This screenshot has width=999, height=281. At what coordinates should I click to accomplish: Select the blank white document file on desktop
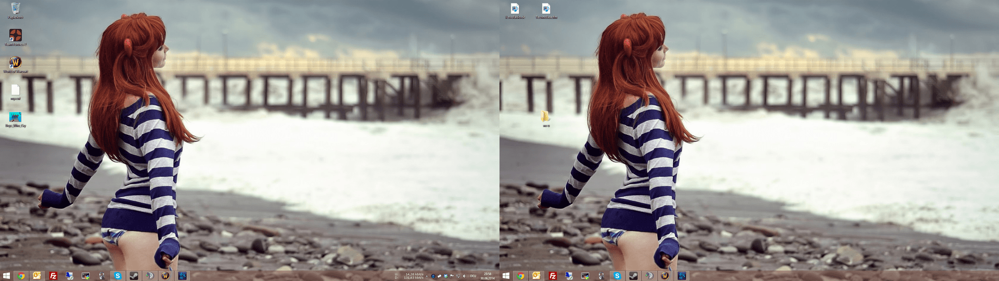click(x=16, y=90)
